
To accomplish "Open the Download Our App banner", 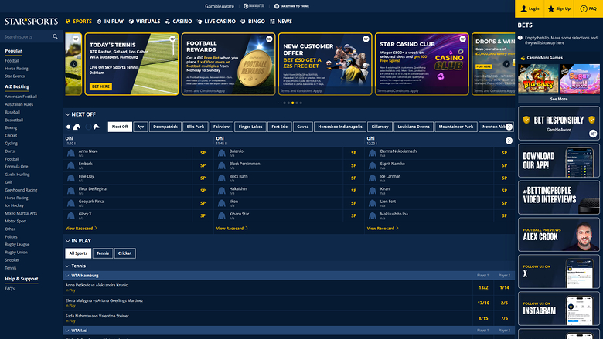I will (x=559, y=160).
